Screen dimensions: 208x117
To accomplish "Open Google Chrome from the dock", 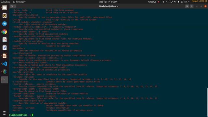I will tap(5, 32).
